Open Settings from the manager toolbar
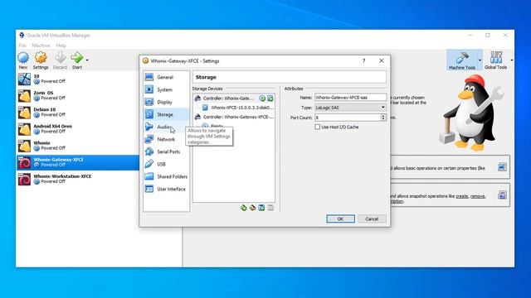This screenshot has height=298, width=531. pos(41,60)
